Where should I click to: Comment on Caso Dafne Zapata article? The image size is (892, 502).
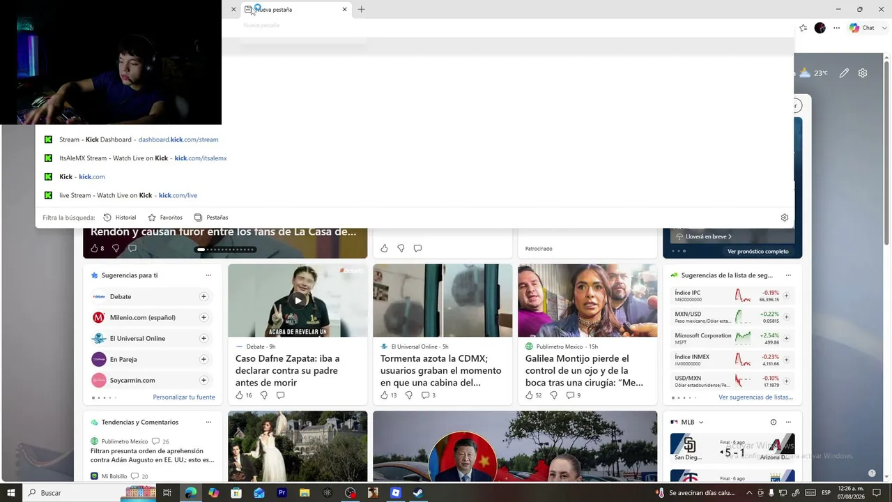280,395
